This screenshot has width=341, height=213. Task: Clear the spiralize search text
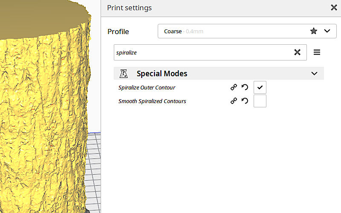point(297,52)
